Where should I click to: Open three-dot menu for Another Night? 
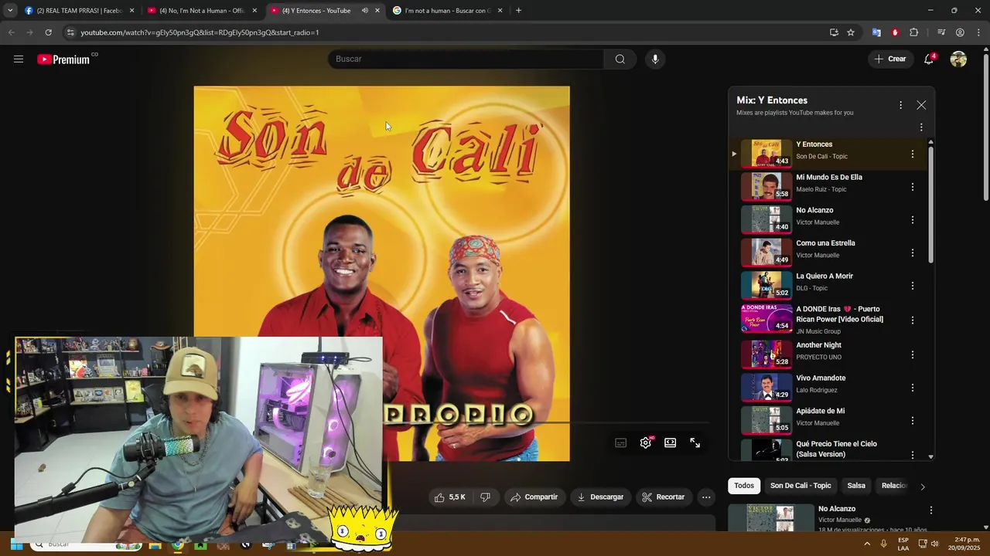pyautogui.click(x=913, y=354)
